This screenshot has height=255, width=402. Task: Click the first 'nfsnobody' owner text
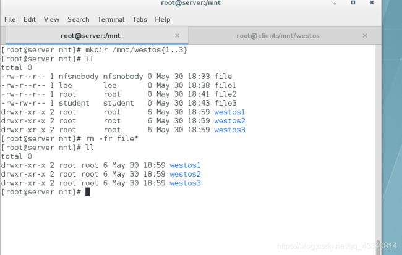[79, 77]
